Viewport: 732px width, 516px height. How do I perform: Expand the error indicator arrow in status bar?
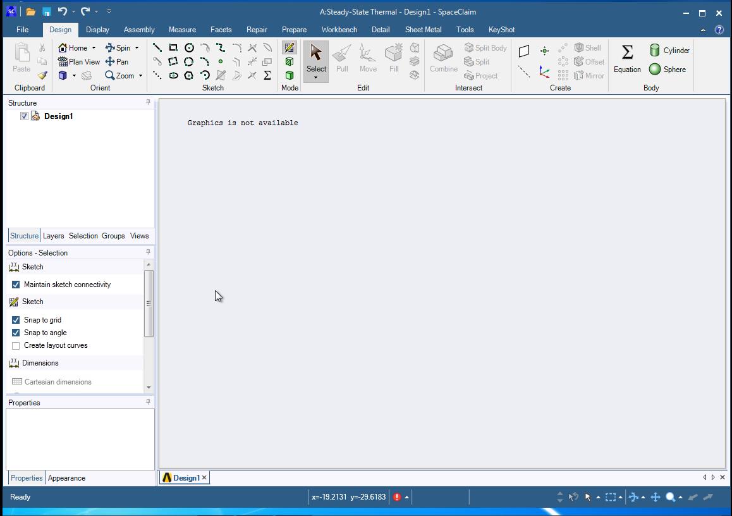point(406,497)
